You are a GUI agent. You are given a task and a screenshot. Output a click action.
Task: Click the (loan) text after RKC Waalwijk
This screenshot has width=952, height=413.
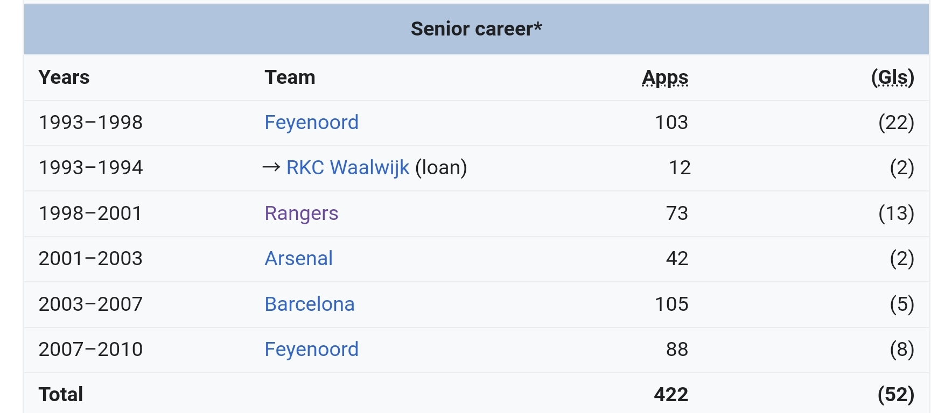tap(441, 168)
